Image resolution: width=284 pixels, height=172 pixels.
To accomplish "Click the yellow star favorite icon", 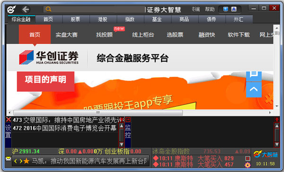I will pos(27,161).
